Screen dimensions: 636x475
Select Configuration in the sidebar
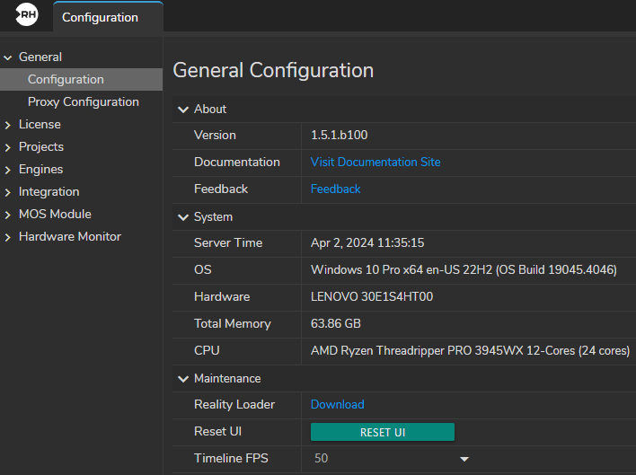tap(66, 80)
